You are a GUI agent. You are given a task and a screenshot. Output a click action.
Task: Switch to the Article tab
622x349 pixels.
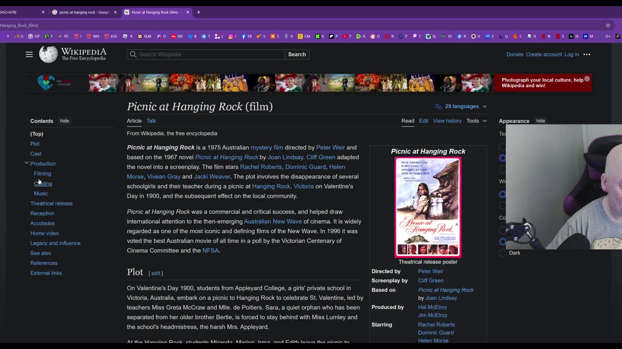pos(134,121)
